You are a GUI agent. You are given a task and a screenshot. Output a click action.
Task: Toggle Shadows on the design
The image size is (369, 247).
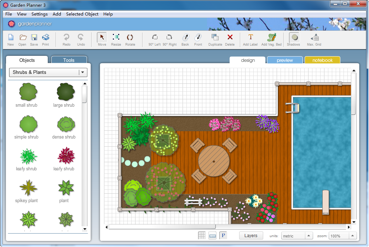tap(294, 39)
